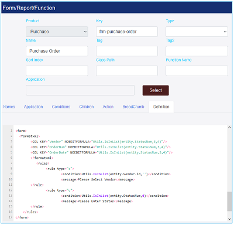The height and width of the screenshot is (225, 234).
Task: Click the entity.StatusNum,0 condition line
Action: point(115,196)
